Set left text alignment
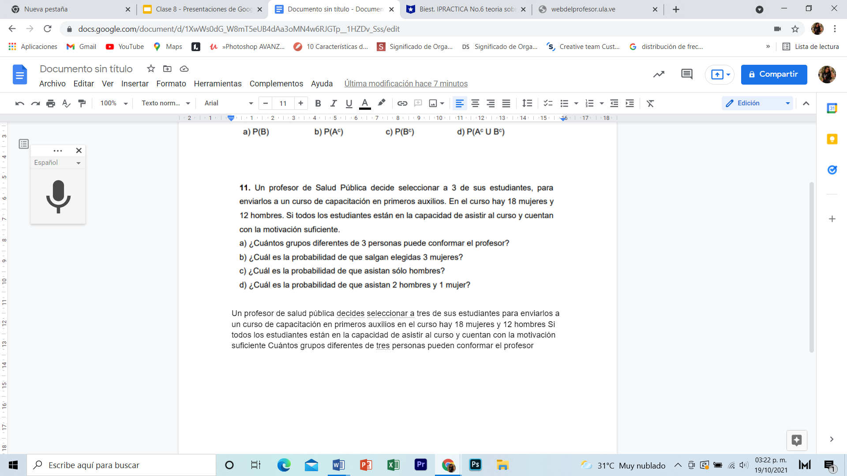Viewport: 847px width, 476px height. click(x=459, y=103)
